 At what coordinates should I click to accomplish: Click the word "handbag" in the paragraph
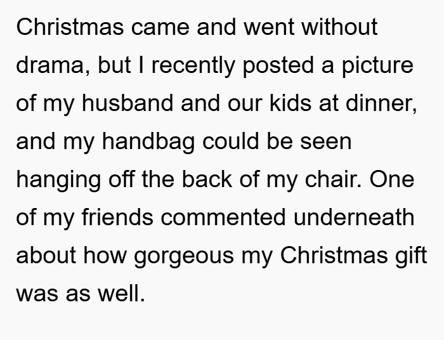148,142
